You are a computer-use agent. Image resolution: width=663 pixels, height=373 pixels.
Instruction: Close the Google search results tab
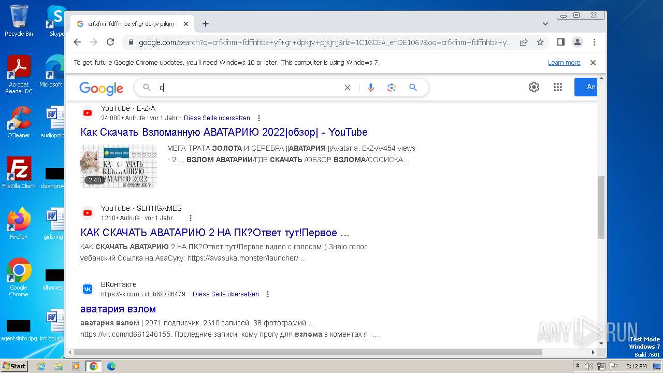click(186, 24)
